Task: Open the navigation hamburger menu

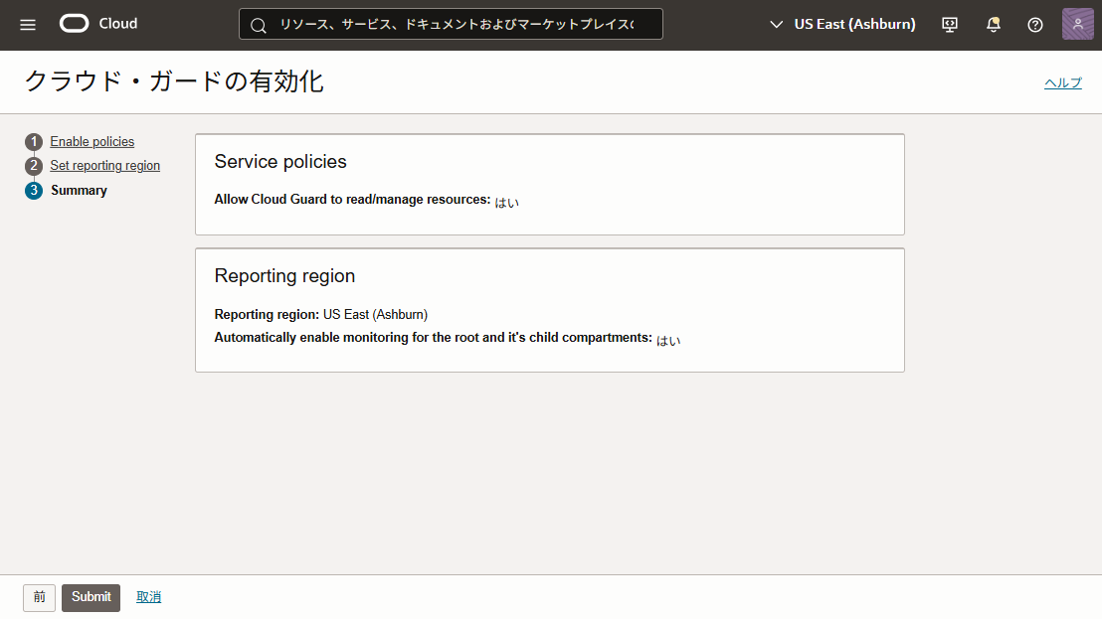Action: pyautogui.click(x=27, y=24)
